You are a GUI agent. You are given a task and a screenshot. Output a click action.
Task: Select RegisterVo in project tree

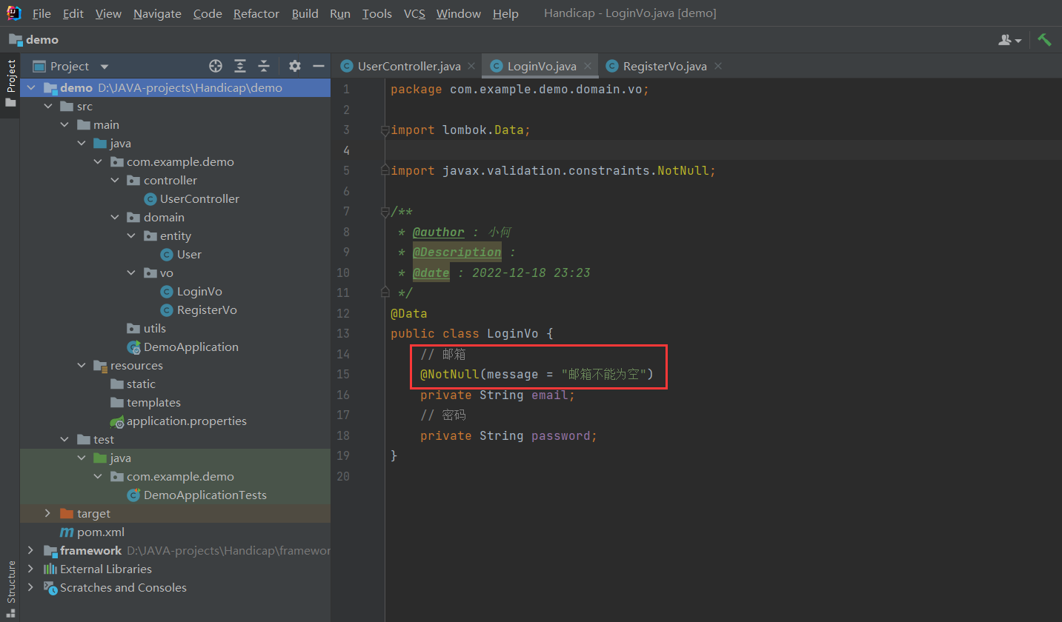207,310
